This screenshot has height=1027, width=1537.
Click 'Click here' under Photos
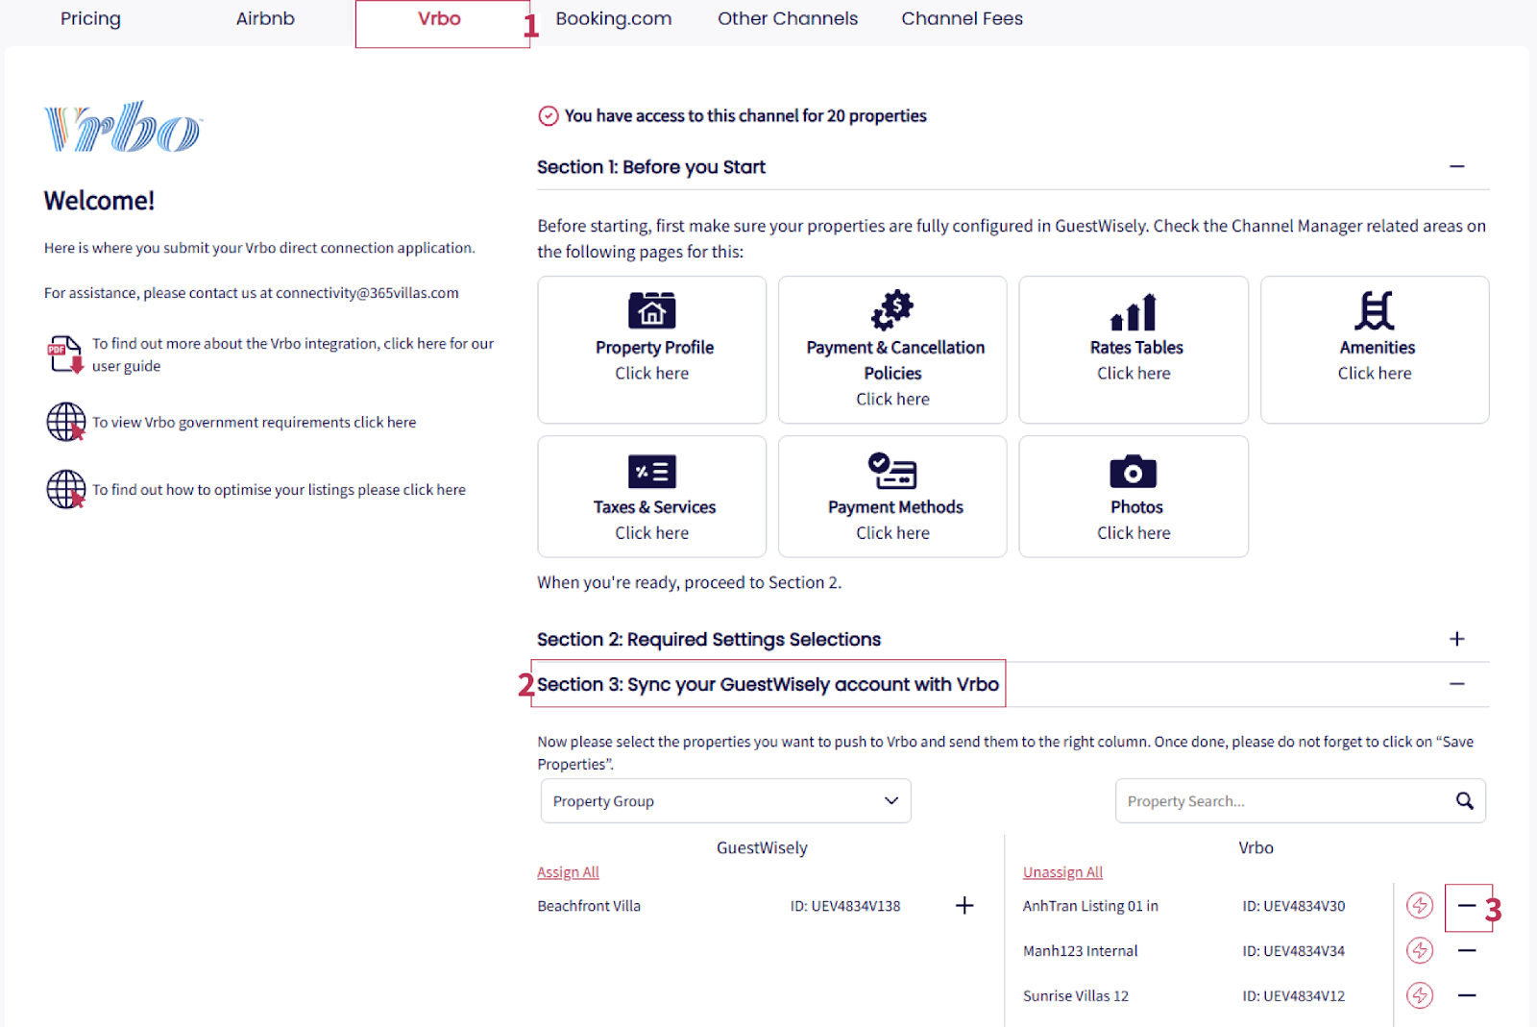(x=1134, y=532)
